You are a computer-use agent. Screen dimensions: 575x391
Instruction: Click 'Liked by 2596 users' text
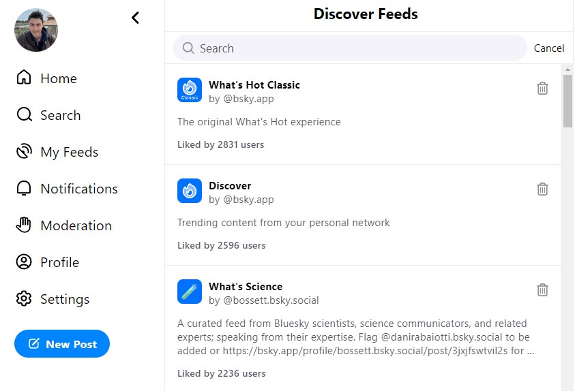(221, 245)
